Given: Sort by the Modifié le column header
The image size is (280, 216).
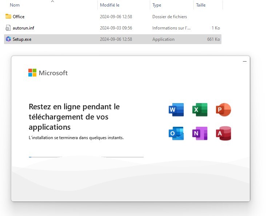Looking at the screenshot, I should tap(109, 5).
